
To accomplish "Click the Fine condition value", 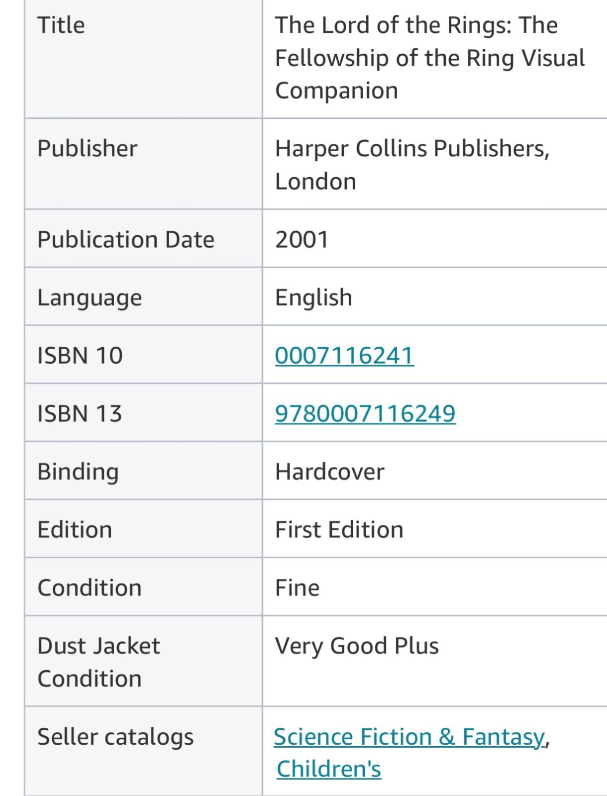I will [297, 588].
